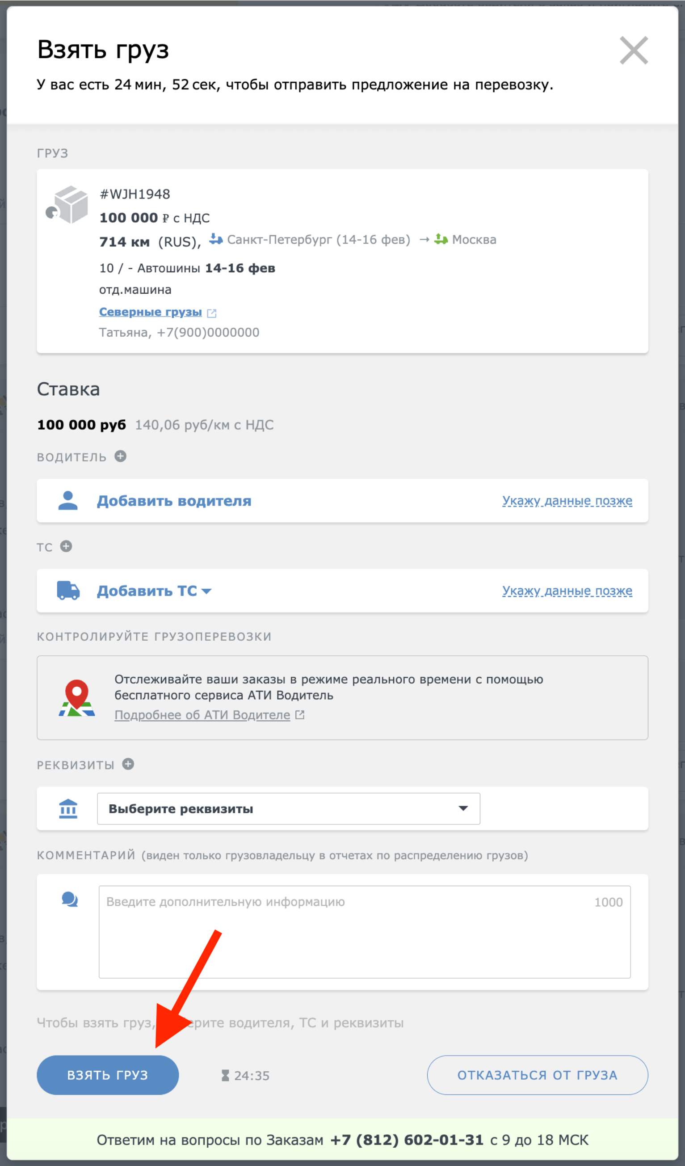Focus the additional information comment field

[365, 932]
